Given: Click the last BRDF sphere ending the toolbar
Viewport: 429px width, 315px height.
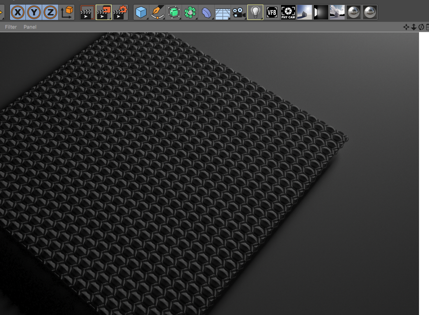Looking at the screenshot, I should (x=370, y=12).
